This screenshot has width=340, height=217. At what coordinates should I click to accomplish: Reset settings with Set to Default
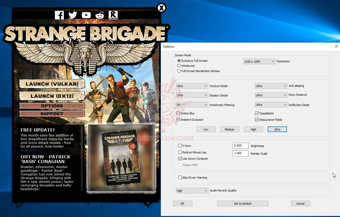click(243, 203)
